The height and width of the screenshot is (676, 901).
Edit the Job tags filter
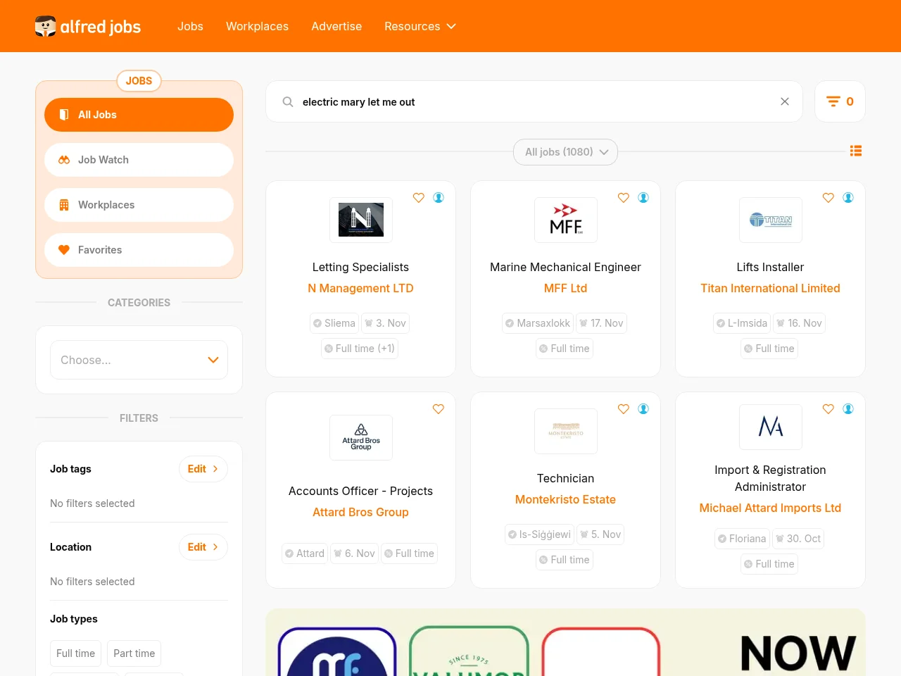click(x=203, y=469)
